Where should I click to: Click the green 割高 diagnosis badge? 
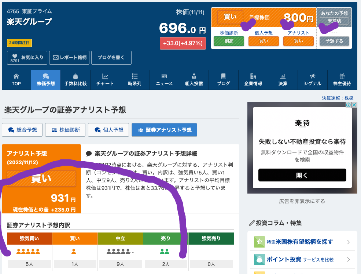229,41
